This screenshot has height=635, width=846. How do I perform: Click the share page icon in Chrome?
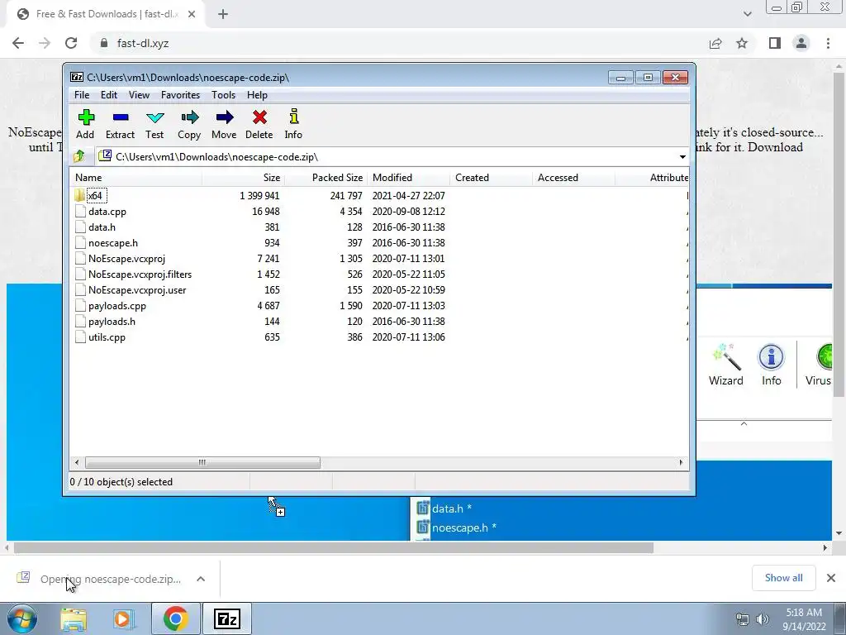point(715,43)
